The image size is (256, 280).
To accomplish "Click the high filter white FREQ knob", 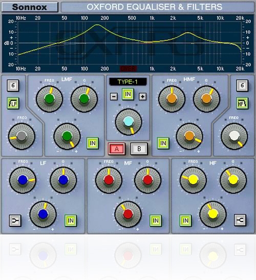I will point(234,137).
